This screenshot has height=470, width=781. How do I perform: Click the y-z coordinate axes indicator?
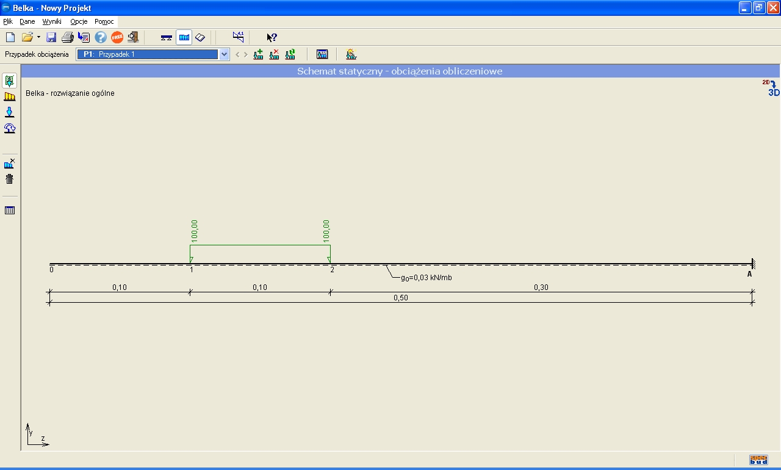(x=37, y=435)
